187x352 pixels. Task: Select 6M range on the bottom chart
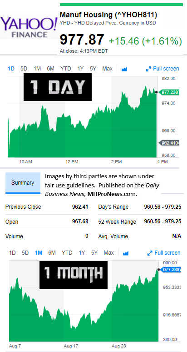tap(52, 253)
